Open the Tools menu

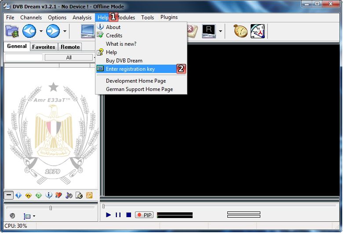click(147, 18)
